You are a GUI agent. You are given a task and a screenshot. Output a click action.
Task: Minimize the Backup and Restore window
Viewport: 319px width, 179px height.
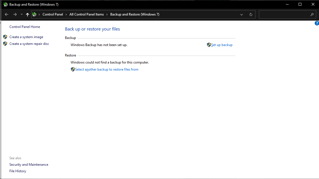[x=287, y=4]
